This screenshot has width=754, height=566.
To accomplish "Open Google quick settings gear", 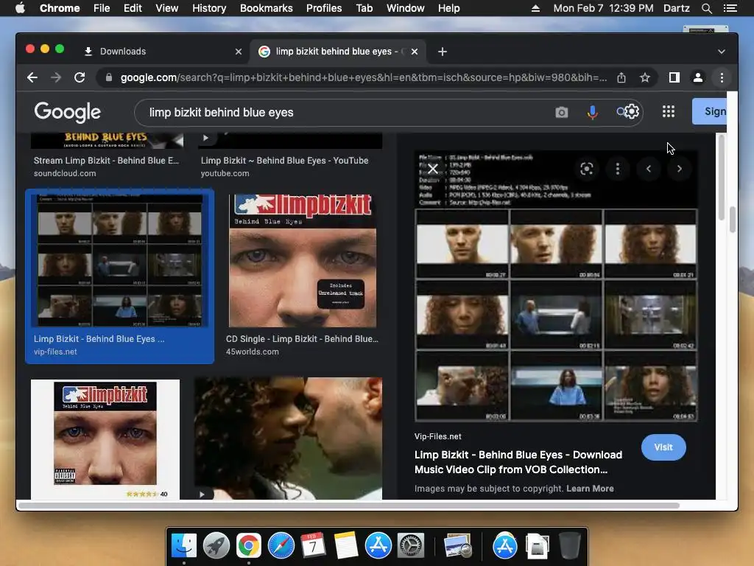I will click(x=631, y=112).
